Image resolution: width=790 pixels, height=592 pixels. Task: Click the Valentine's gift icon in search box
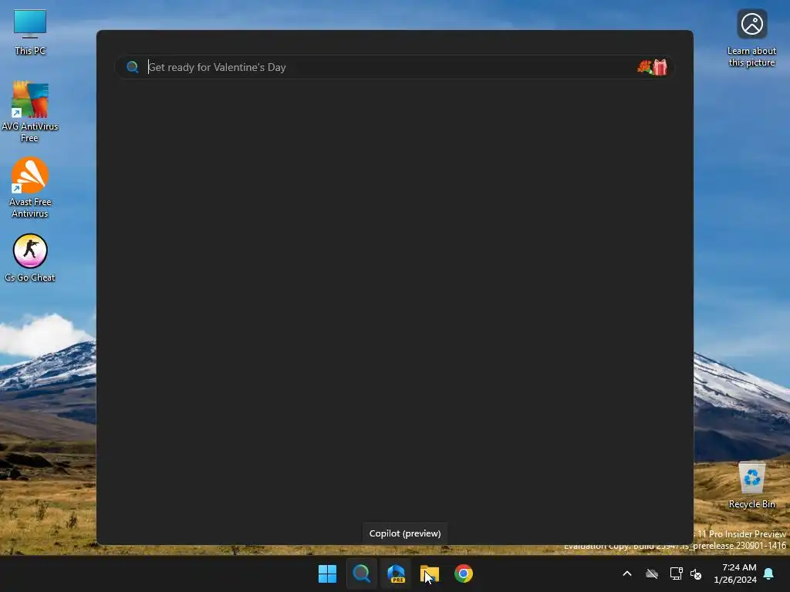click(653, 67)
